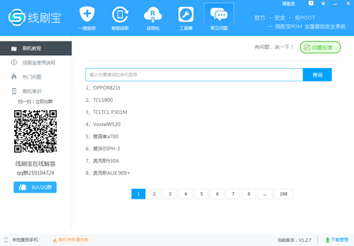
Task: Open 下载管理 download manager
Action: coord(337,240)
